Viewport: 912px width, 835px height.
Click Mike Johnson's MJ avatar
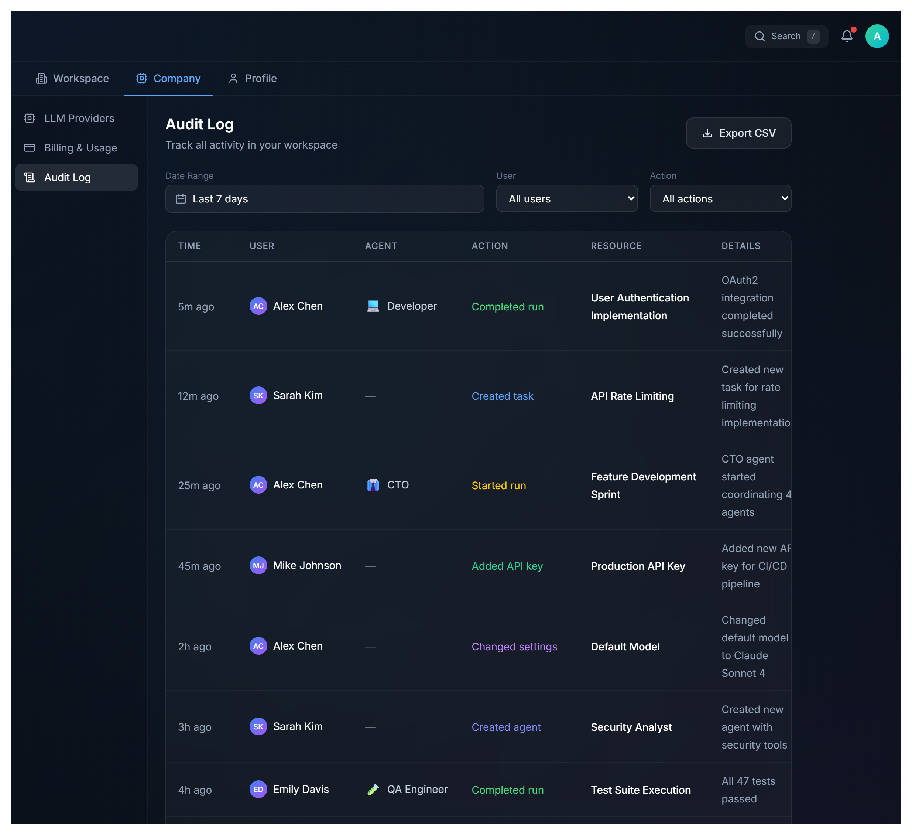coord(258,565)
